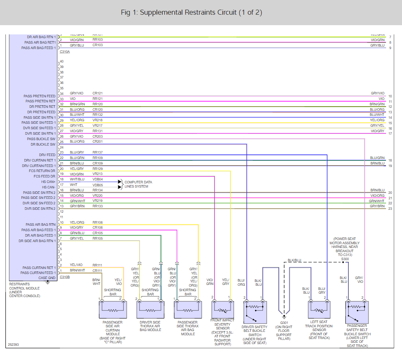The width and height of the screenshot is (402, 355).
Task: Select the Passenger Side Thorax Air Bag Module symbol
Action: point(188,310)
